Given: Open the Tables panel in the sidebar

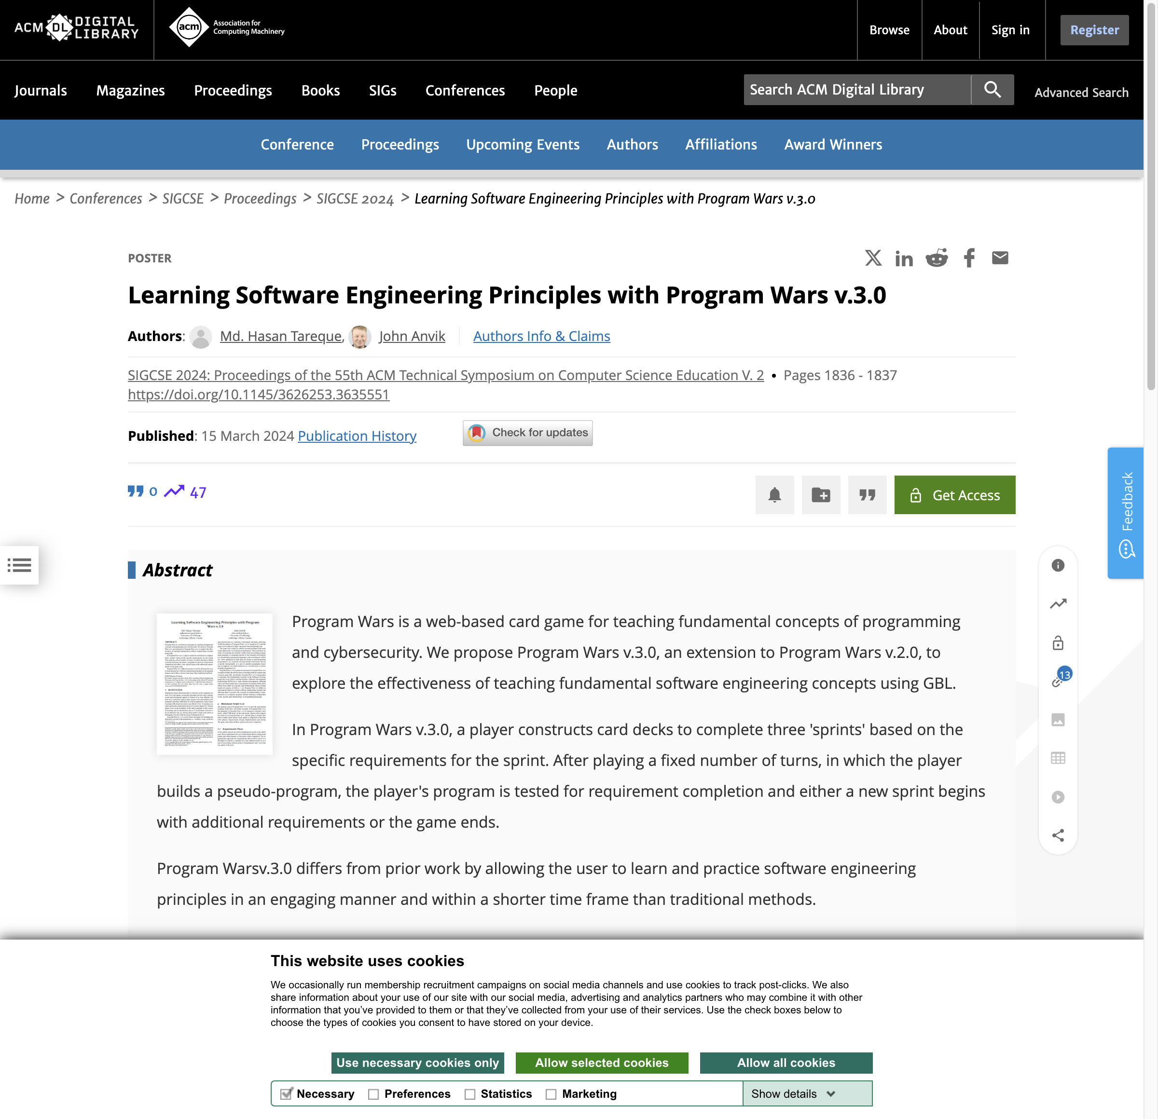Looking at the screenshot, I should (x=1058, y=758).
